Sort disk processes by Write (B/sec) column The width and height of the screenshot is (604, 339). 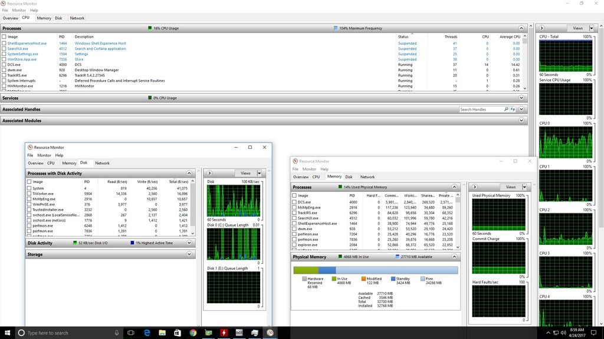coord(149,182)
